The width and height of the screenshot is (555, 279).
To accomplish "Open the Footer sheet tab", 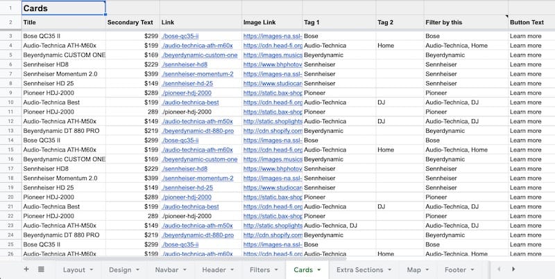I will point(455,270).
